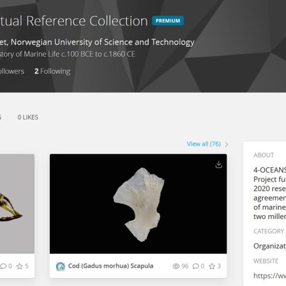Viewport: 286px width, 286px height.
Task: Click the ABOUT heading in sidebar
Action: pos(264,155)
